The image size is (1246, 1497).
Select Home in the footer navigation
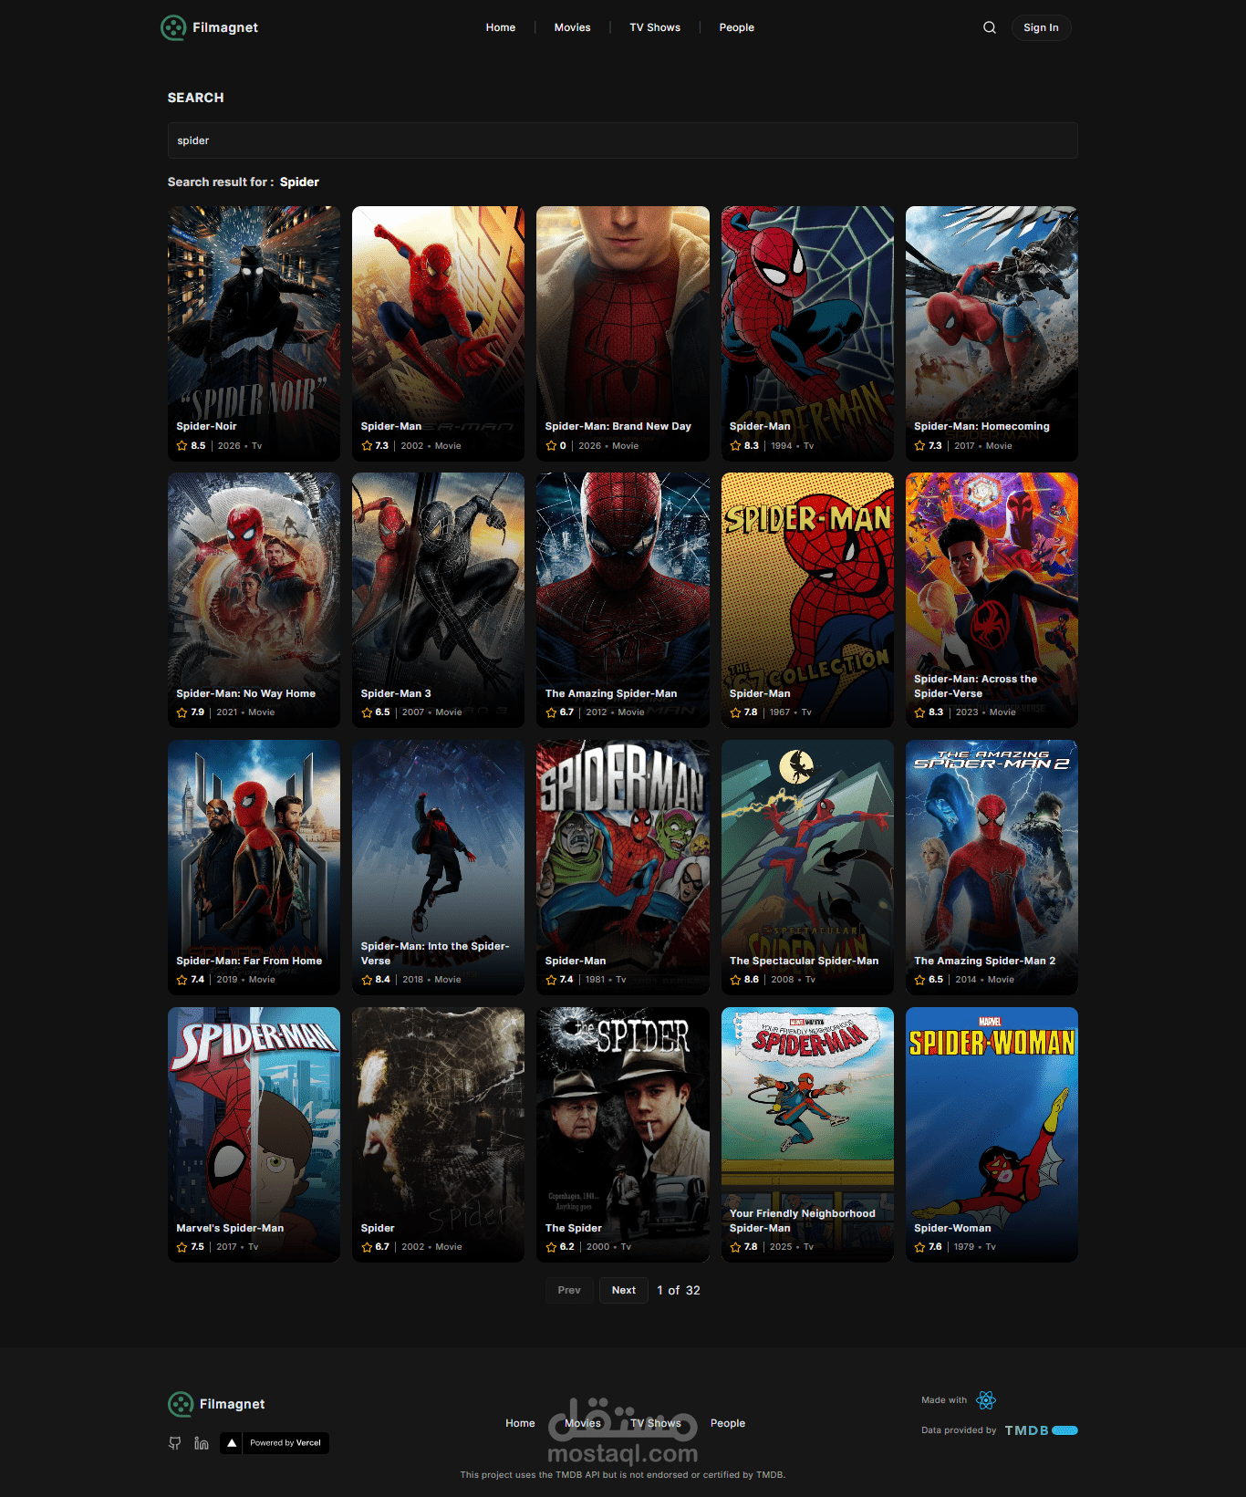tap(521, 1423)
